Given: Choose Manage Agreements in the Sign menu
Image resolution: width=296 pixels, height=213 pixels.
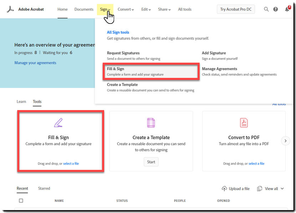Looking at the screenshot, I should click(239, 72).
